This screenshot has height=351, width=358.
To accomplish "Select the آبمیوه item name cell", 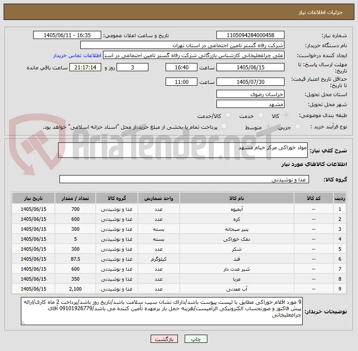I will tap(236, 209).
